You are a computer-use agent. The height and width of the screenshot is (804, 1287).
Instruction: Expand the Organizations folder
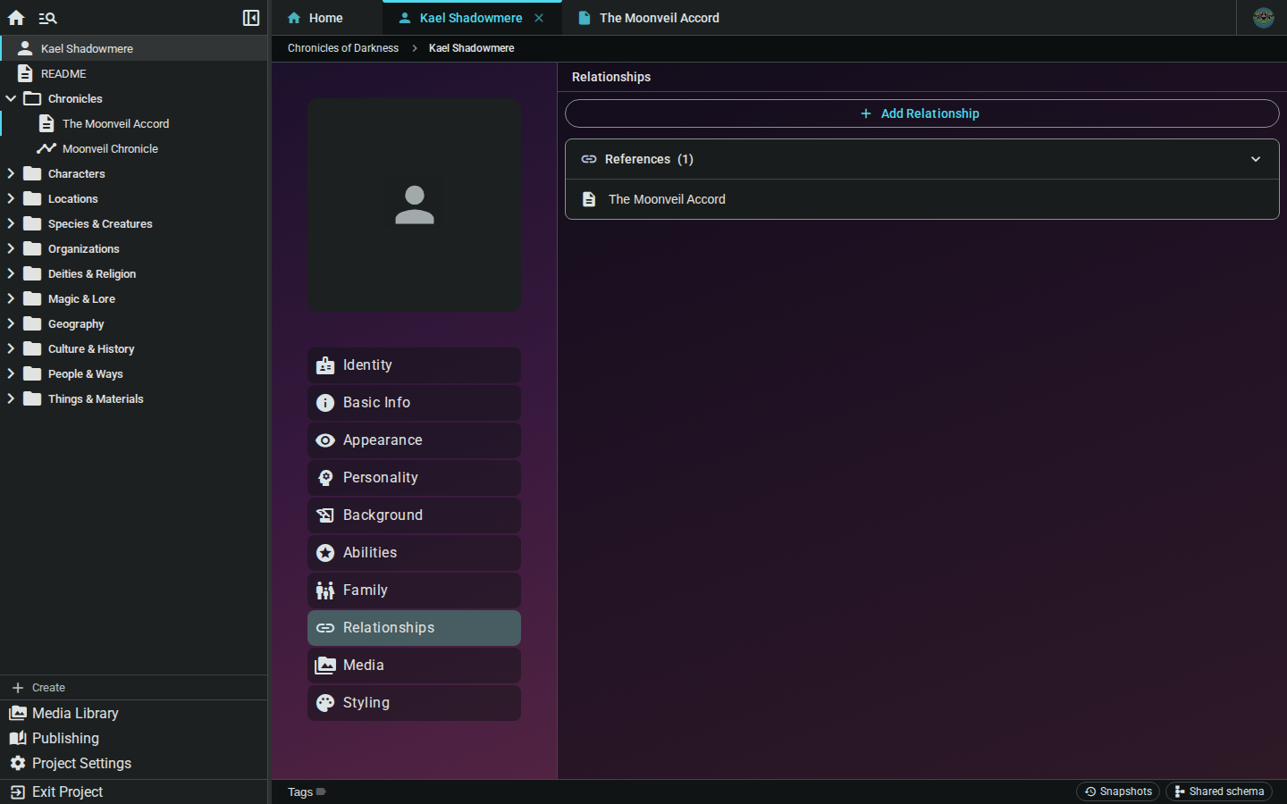(11, 248)
